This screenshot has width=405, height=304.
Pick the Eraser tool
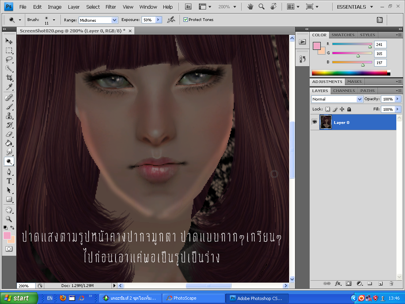tap(9, 134)
